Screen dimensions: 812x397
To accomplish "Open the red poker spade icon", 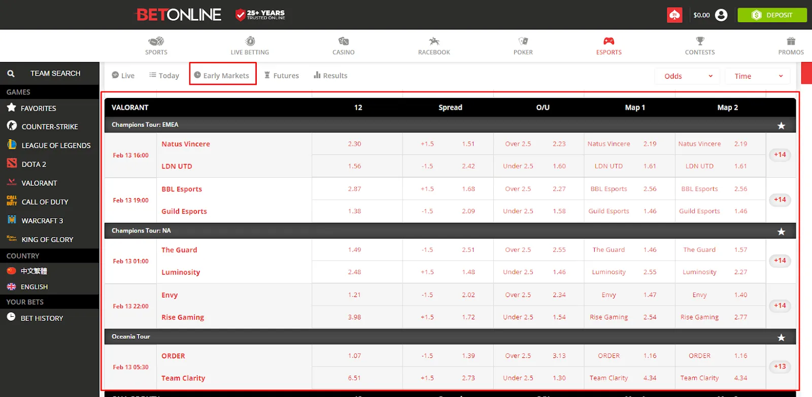I will click(674, 15).
